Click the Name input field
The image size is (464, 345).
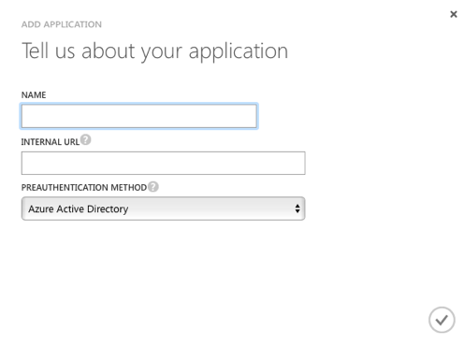139,116
